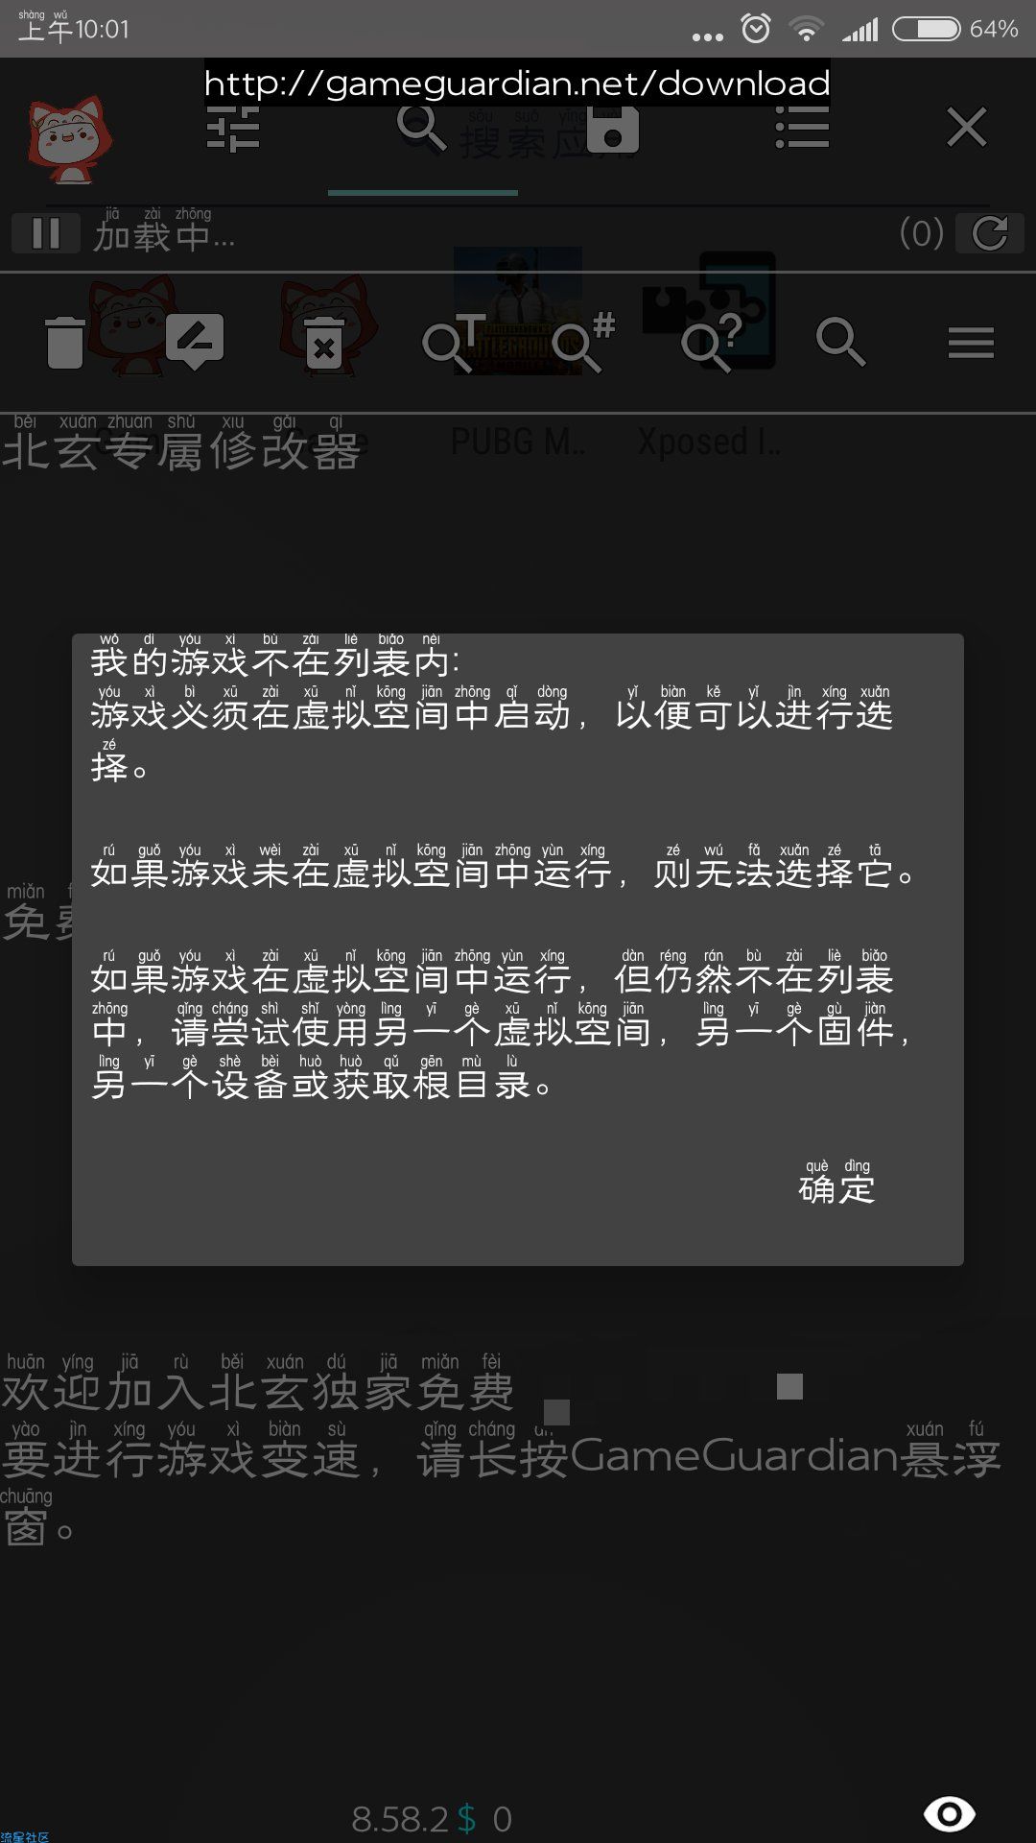1036x1843 pixels.
Task: Tap the 确定 confirm button
Action: pos(836,1188)
